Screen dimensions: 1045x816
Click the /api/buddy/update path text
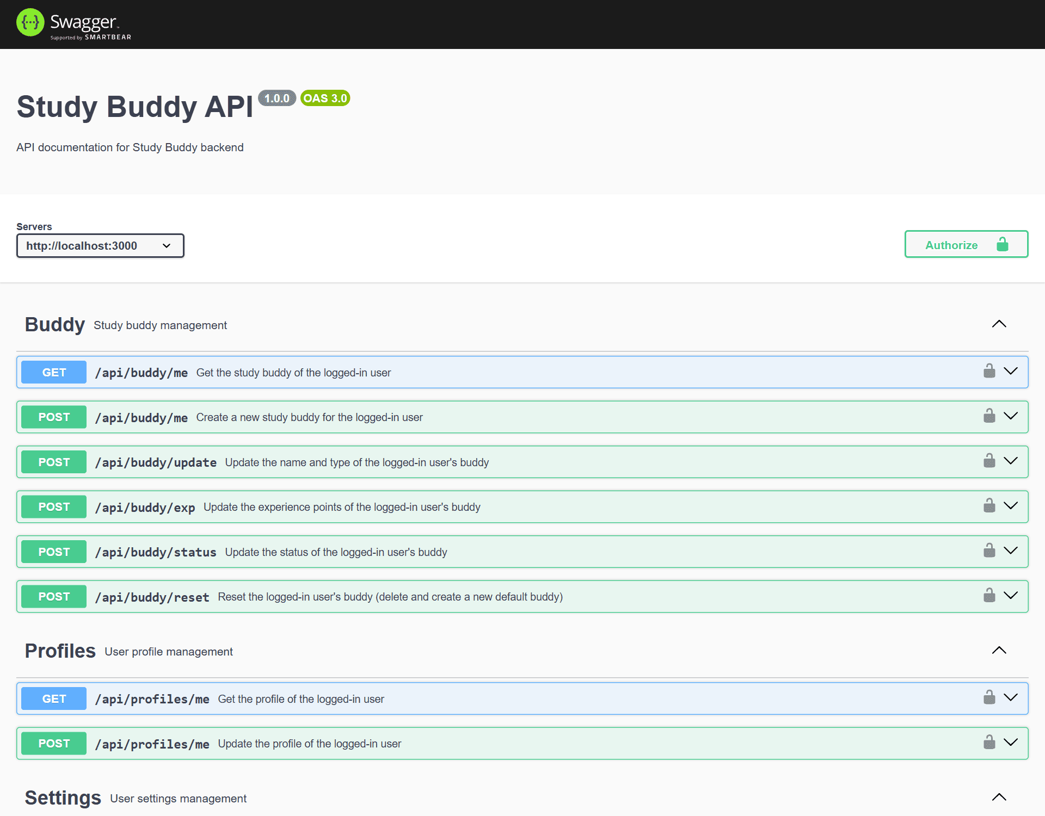pos(156,462)
